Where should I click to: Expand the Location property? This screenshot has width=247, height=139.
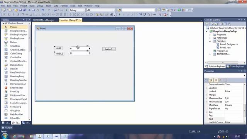206,88
